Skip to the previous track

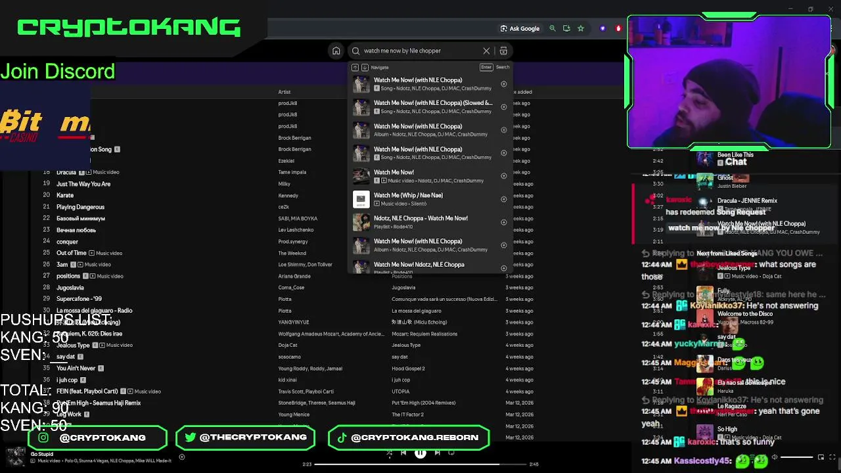[403, 453]
